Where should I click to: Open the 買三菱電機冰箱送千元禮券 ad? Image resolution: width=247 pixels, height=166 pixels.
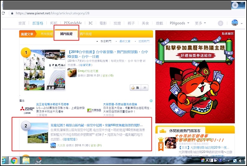[x=53, y=104]
